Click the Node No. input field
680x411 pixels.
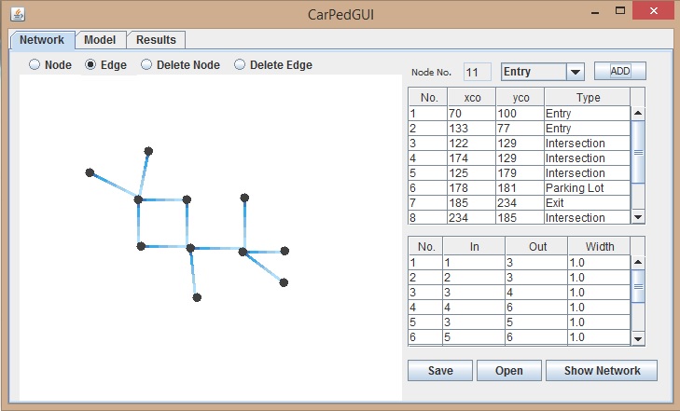pos(477,72)
